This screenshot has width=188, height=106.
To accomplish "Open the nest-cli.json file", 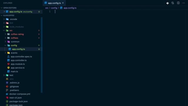I will [16, 97].
